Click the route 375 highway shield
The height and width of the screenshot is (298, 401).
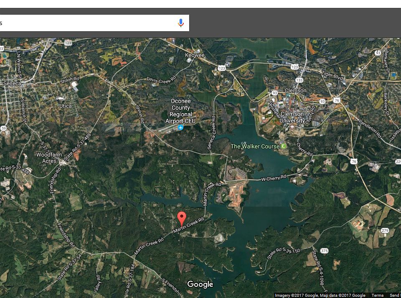[324, 251]
